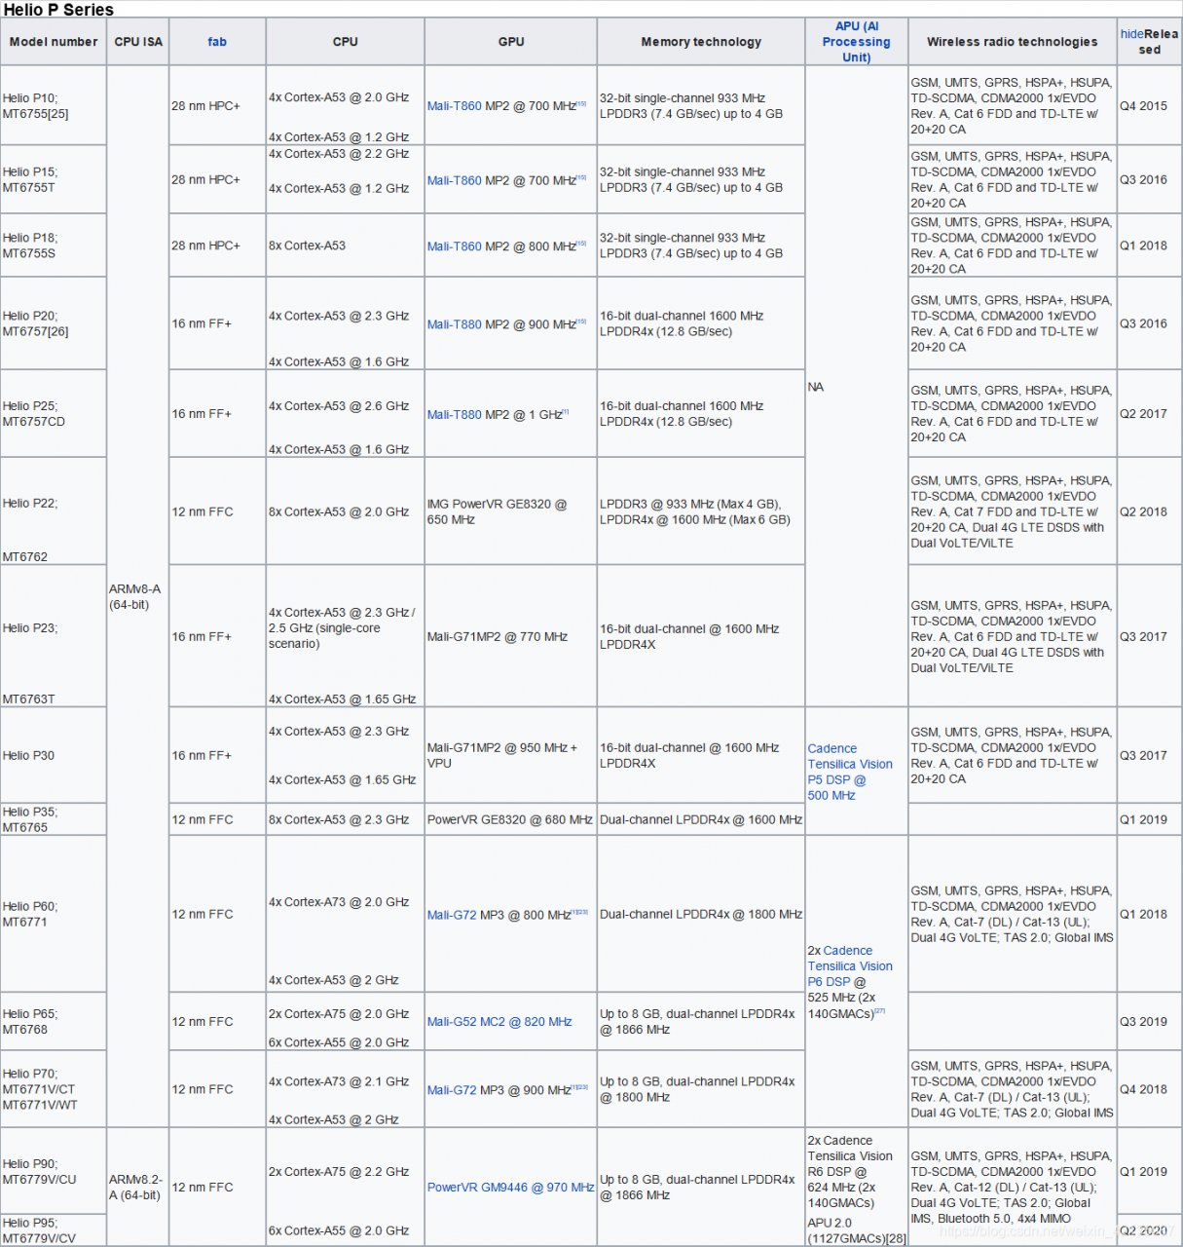Click the PowerVR GM9446 @ 970 MHz link
This screenshot has width=1183, height=1247.
pos(510,1188)
